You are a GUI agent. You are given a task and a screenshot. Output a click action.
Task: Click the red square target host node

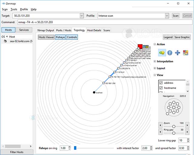tap(140, 46)
